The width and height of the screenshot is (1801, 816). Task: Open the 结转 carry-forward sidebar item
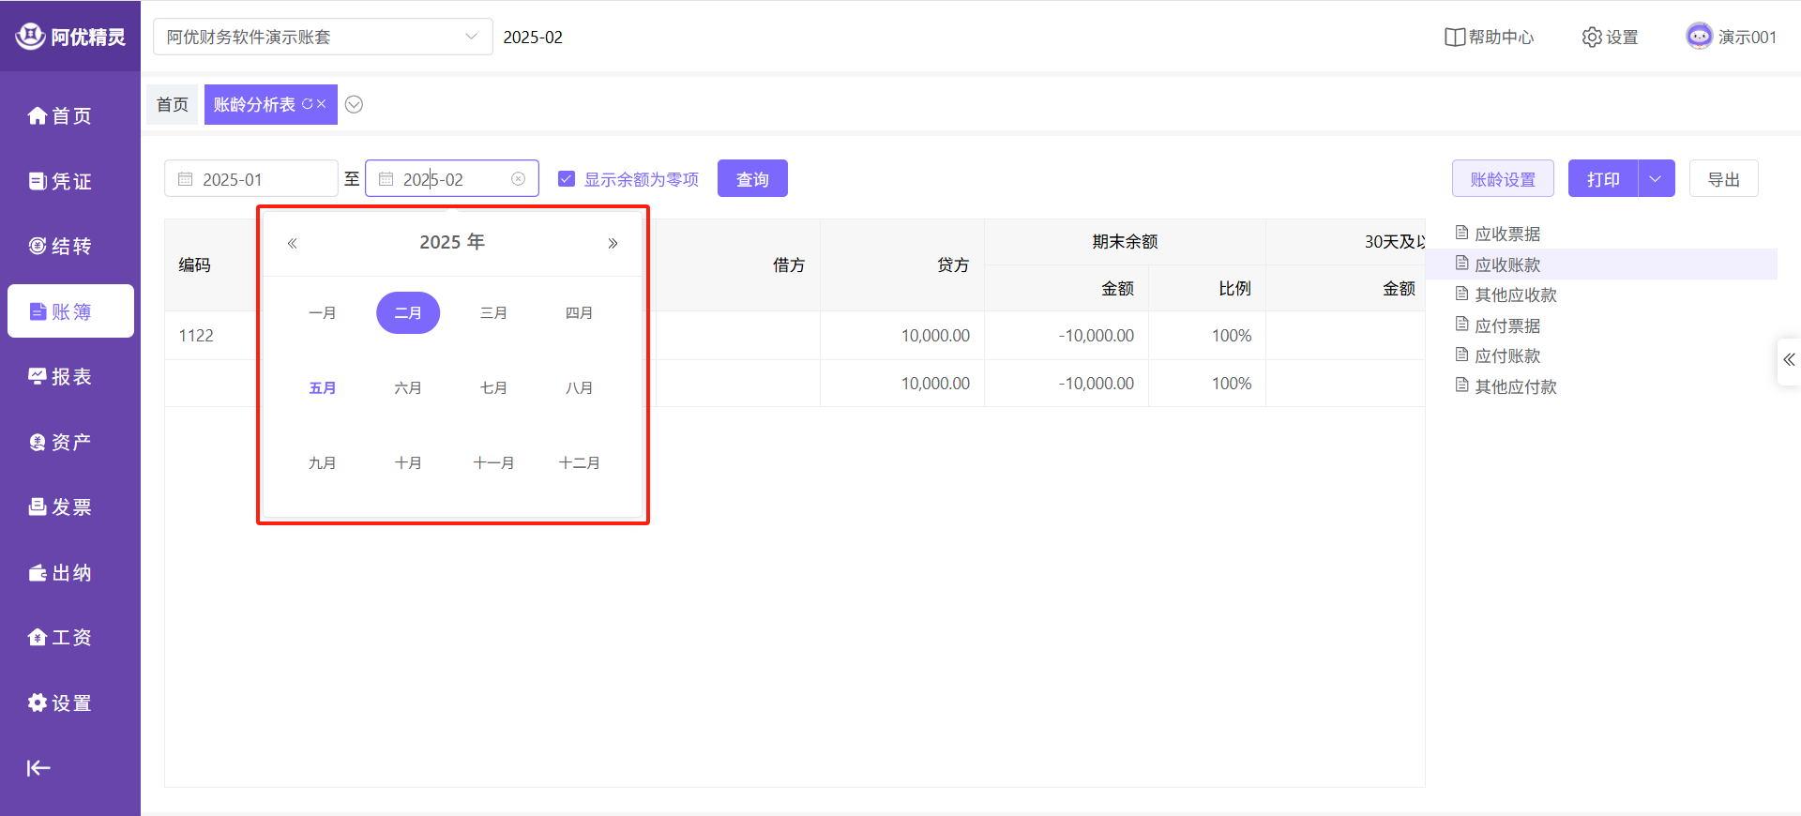point(60,246)
